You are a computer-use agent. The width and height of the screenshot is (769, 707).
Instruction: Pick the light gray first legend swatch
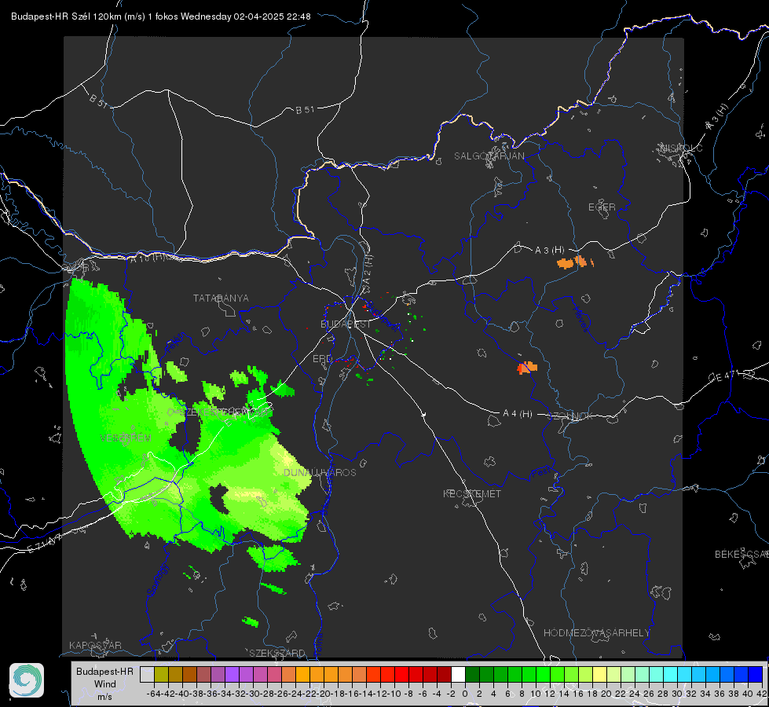(x=147, y=675)
